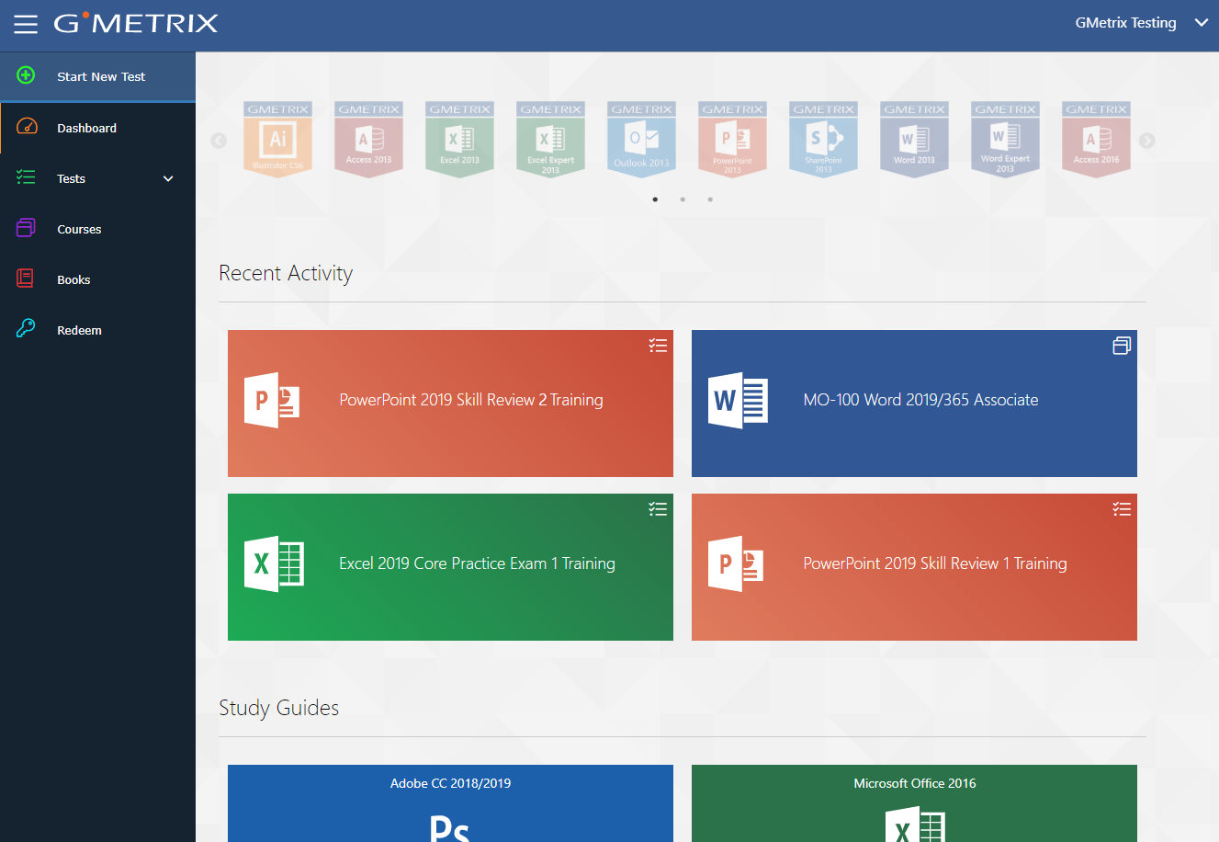Open the Tests menu item

[x=97, y=178]
